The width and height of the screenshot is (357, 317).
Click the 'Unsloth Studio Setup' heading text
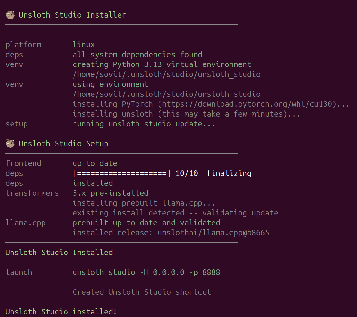(64, 144)
